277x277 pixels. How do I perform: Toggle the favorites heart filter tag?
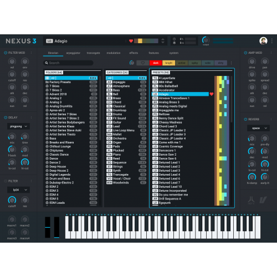[x=142, y=63]
